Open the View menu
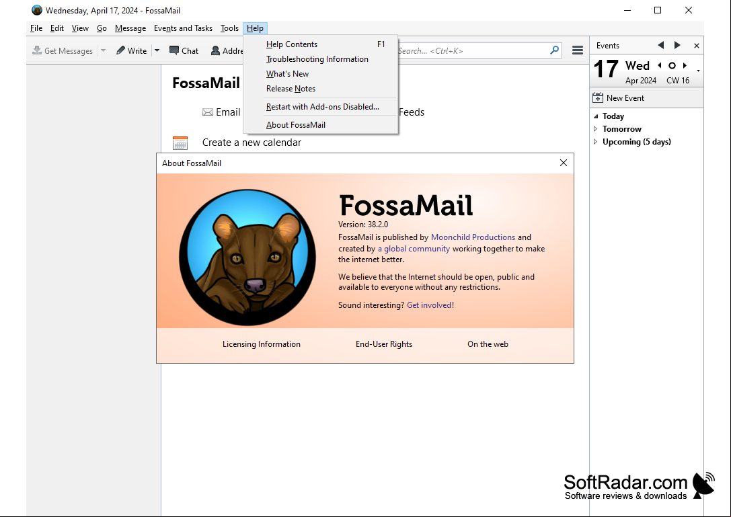This screenshot has height=517, width=731. click(x=80, y=28)
